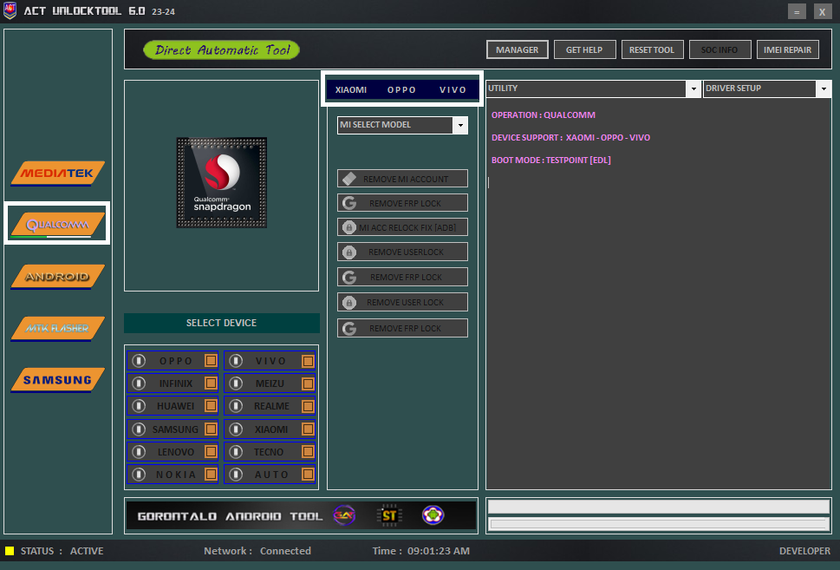
Task: Click the GET HELP button
Action: click(584, 49)
